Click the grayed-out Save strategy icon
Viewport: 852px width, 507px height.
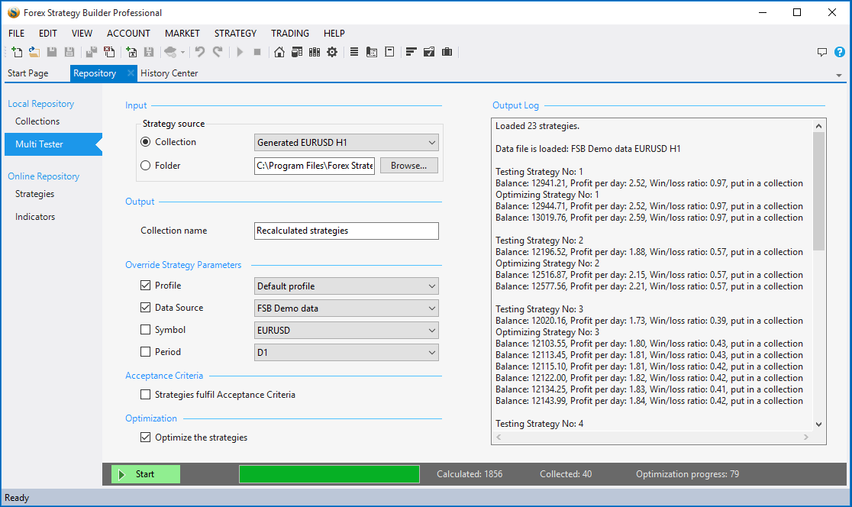(x=52, y=52)
